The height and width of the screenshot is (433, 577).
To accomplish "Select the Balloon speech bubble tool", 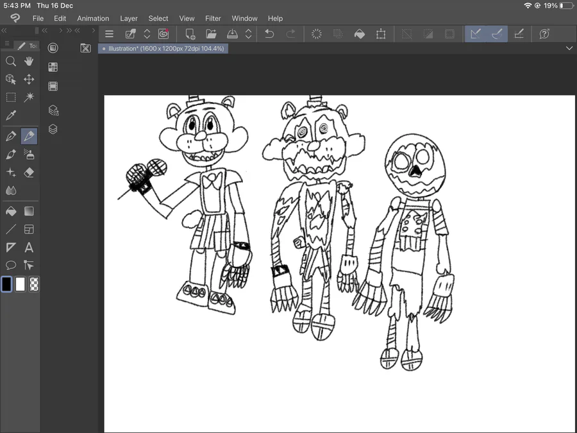I will pos(11,265).
